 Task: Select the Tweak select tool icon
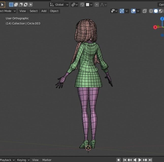2,5
